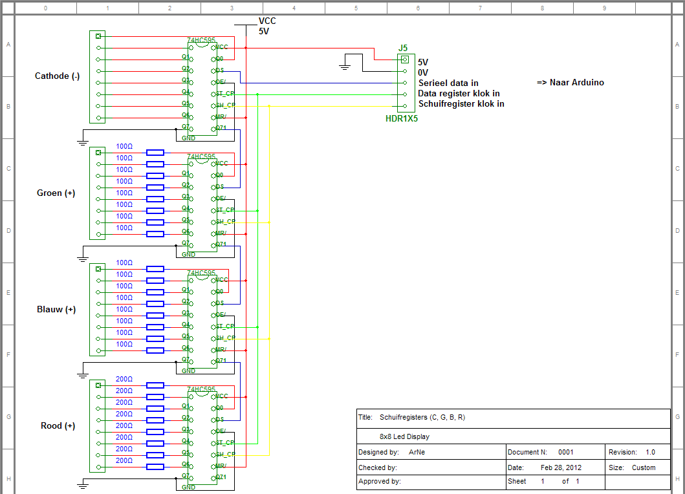The height and width of the screenshot is (494, 685).
Task: Select the topmost 200Ω resistor in Rood group
Action: 155,385
